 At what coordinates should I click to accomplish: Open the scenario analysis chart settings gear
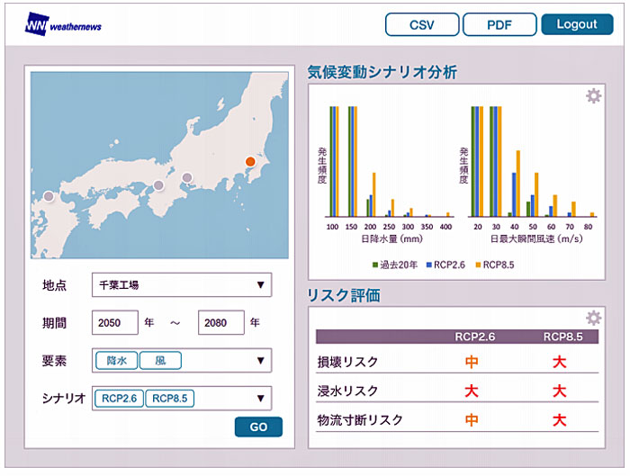point(593,96)
